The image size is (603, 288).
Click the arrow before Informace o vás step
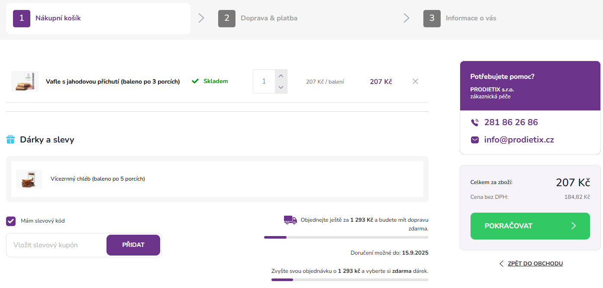(x=406, y=18)
